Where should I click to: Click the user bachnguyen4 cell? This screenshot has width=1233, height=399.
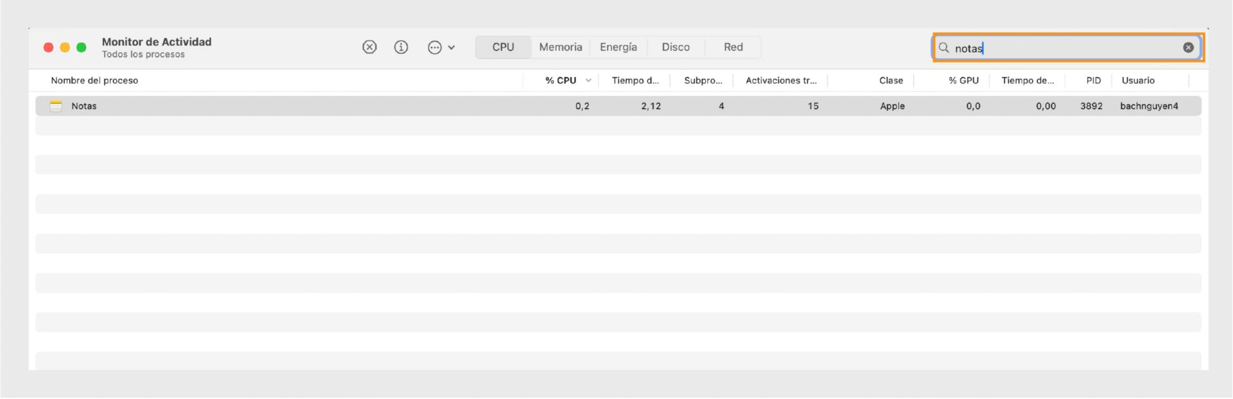pos(1149,106)
